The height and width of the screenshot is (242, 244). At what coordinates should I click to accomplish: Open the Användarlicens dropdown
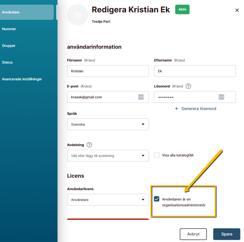click(x=108, y=200)
